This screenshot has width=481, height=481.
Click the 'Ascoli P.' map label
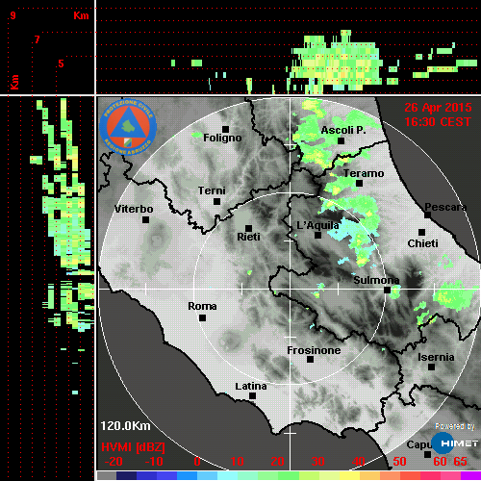(343, 130)
